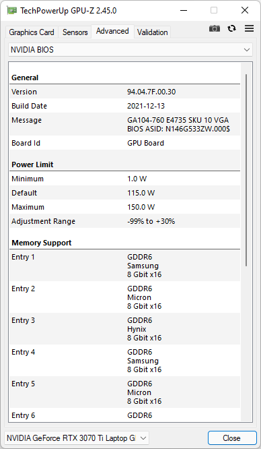Screen dimensions: 261x449
Task: Open the hamburger menu icon
Action: click(x=250, y=28)
